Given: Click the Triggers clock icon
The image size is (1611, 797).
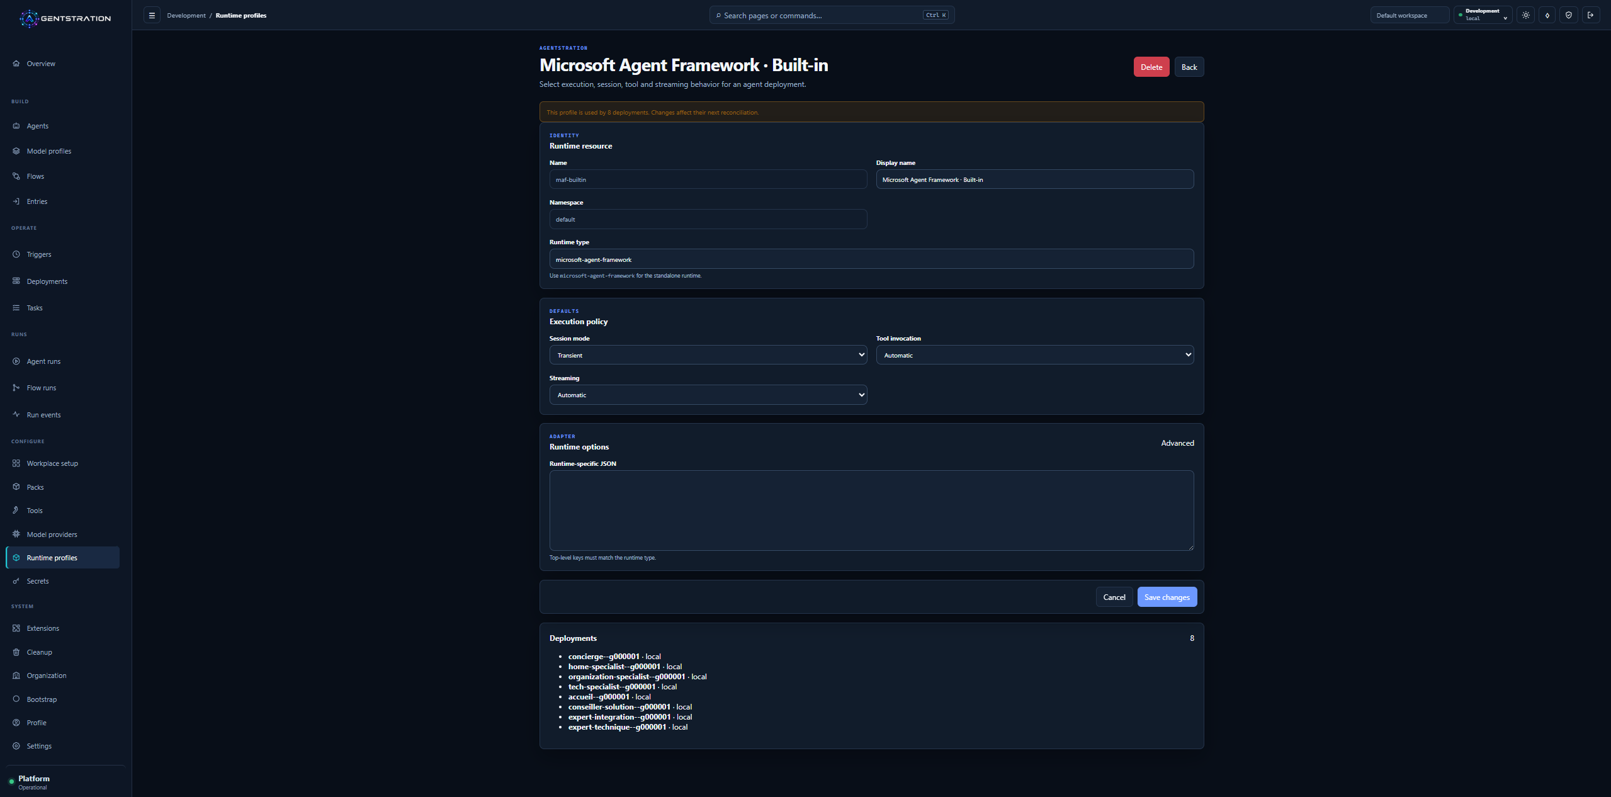Looking at the screenshot, I should pyautogui.click(x=16, y=254).
